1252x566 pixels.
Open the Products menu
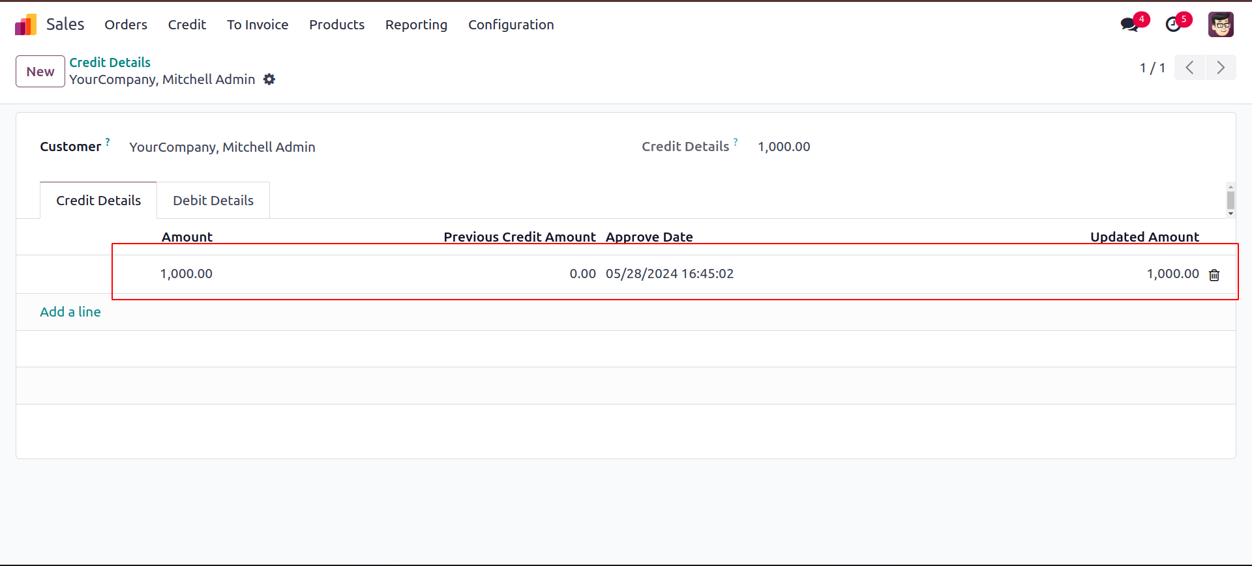pyautogui.click(x=337, y=25)
